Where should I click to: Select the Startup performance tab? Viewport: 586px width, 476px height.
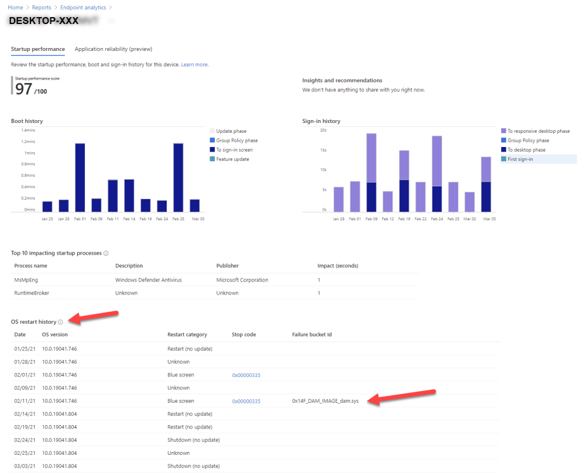(x=38, y=49)
